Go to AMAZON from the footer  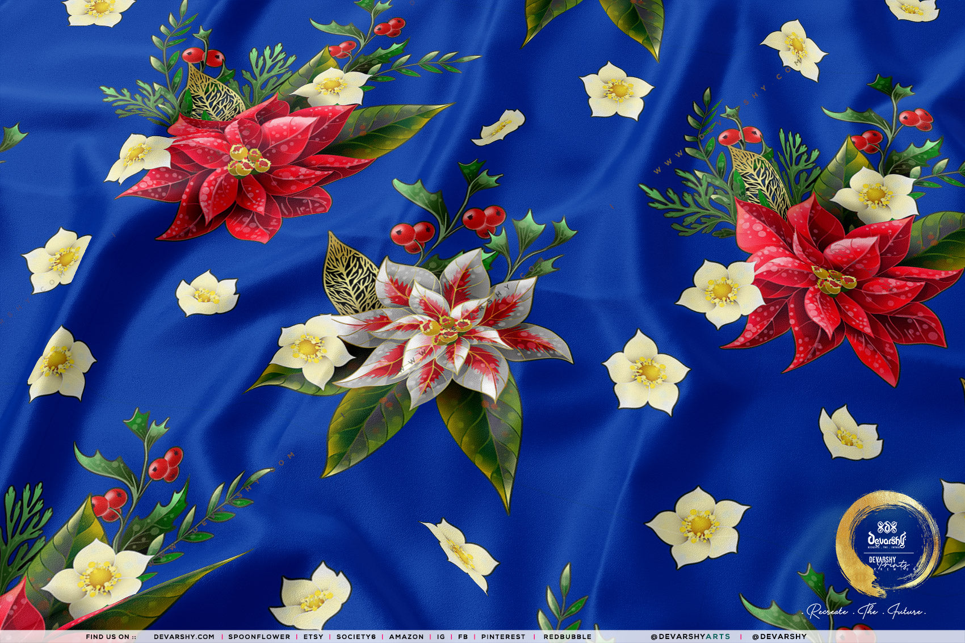pos(406,637)
